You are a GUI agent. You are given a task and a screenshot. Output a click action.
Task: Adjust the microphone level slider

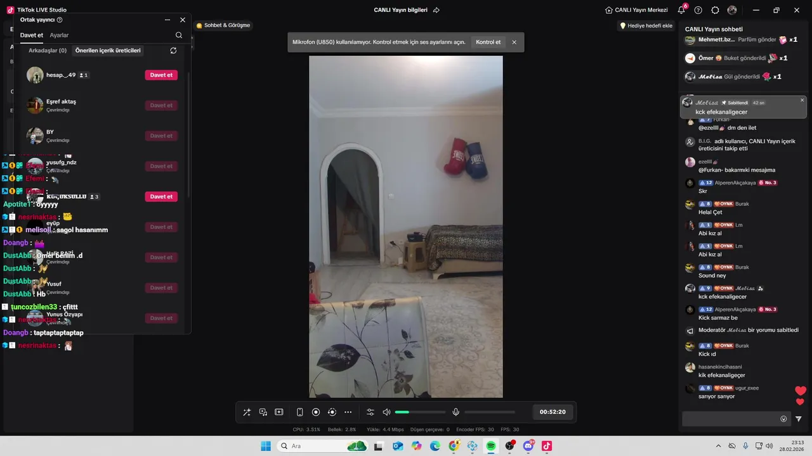(490, 412)
